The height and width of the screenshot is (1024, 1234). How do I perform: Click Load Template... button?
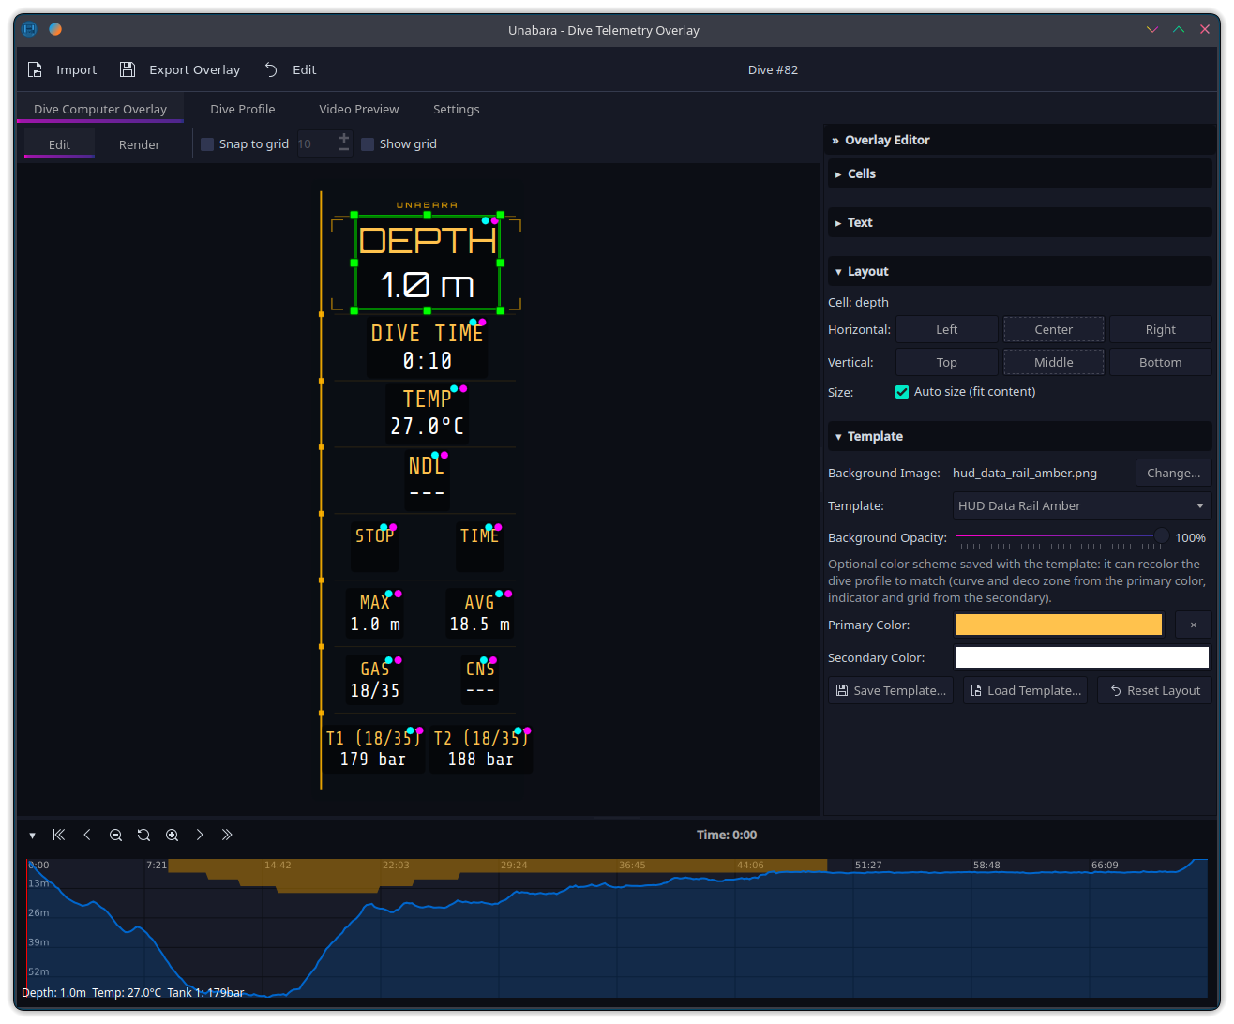coord(1025,690)
